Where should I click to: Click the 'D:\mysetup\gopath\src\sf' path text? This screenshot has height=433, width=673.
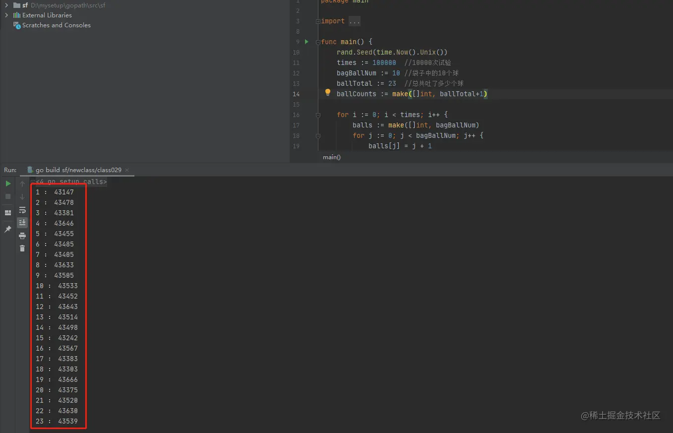click(68, 5)
